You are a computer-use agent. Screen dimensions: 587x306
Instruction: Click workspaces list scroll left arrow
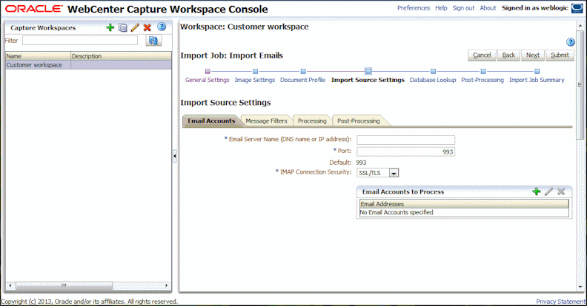pyautogui.click(x=10, y=285)
